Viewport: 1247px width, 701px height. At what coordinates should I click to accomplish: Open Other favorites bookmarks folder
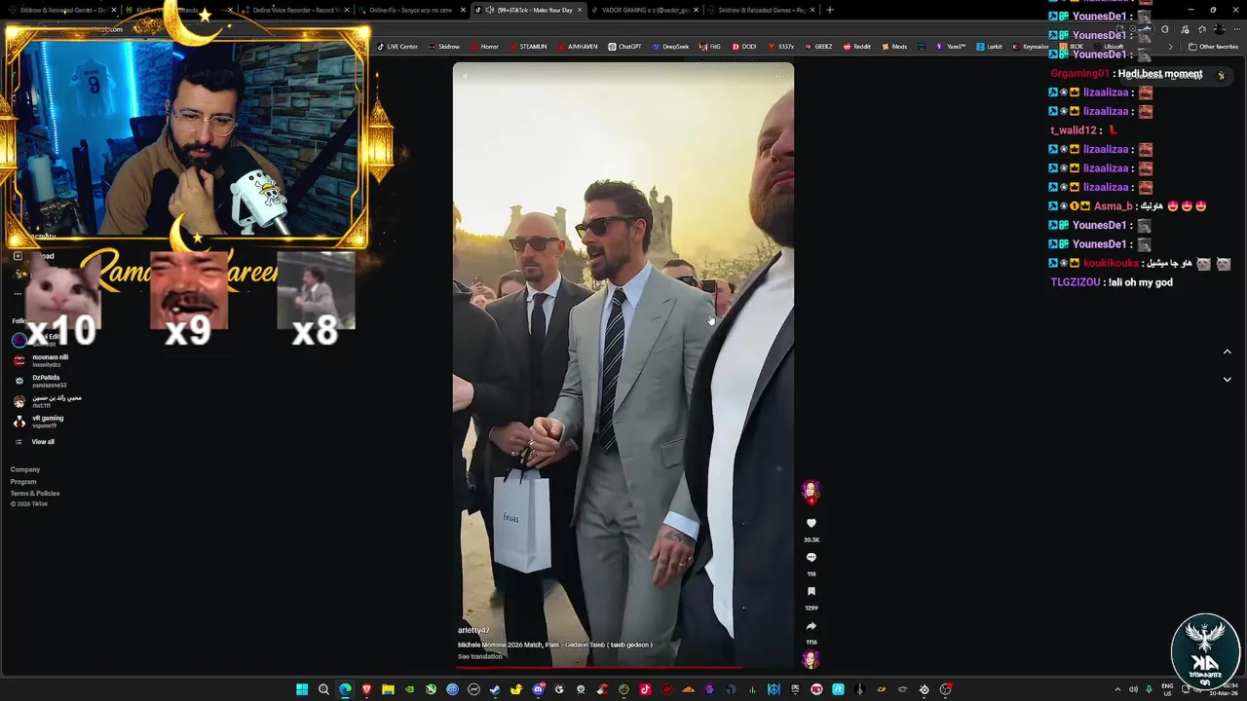tap(1213, 47)
